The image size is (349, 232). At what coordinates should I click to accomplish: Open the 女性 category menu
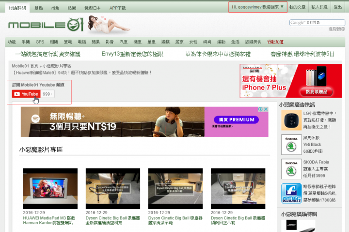(193, 42)
